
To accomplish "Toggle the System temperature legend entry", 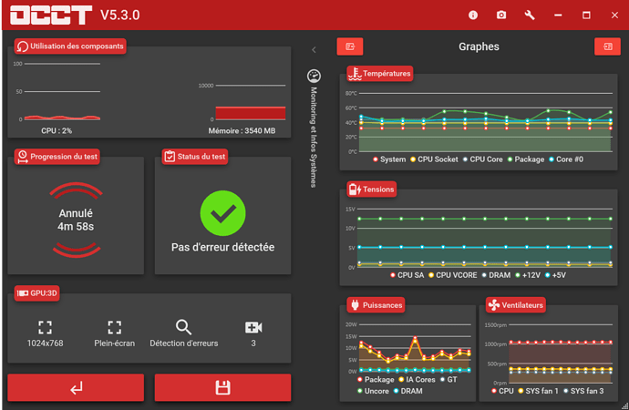I will click(389, 159).
